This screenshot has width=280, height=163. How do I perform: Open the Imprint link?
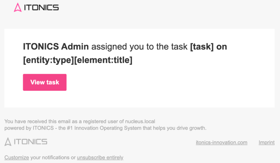coord(266,142)
